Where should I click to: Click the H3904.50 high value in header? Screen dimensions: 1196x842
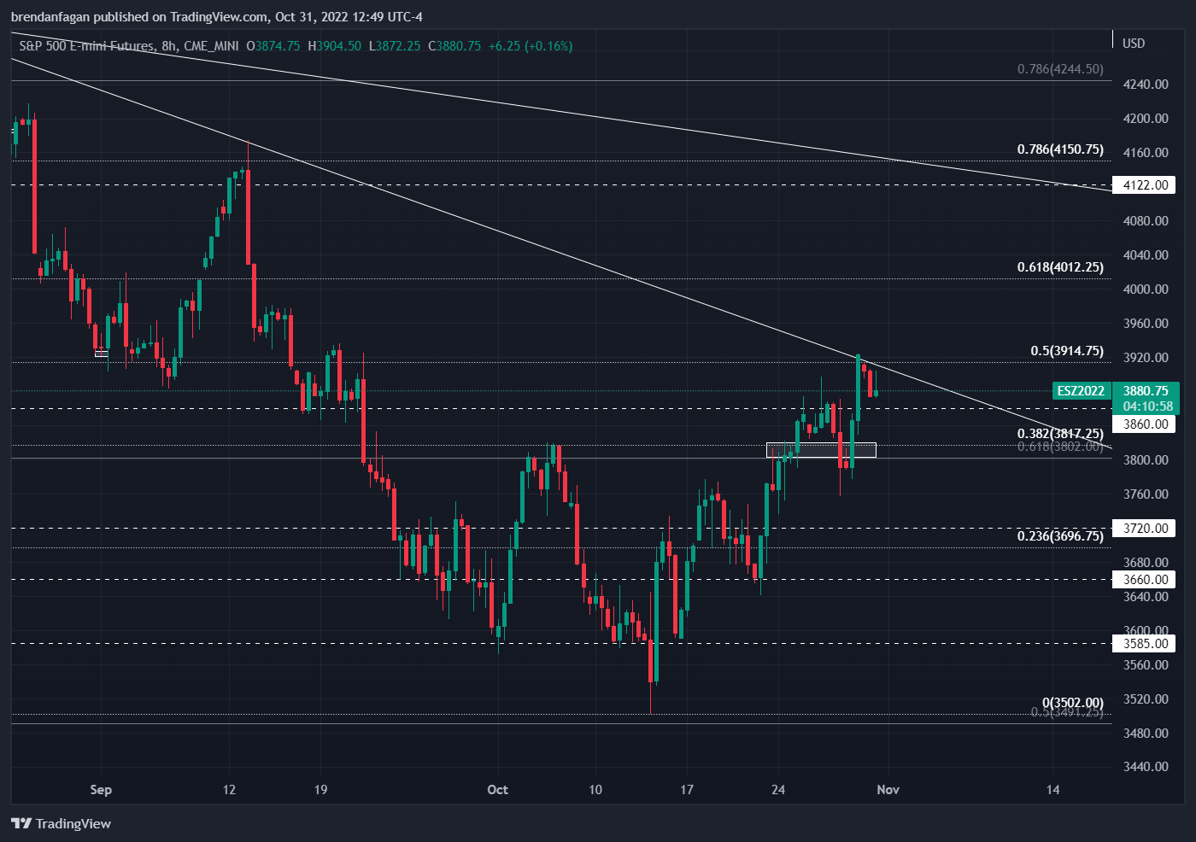pyautogui.click(x=334, y=46)
